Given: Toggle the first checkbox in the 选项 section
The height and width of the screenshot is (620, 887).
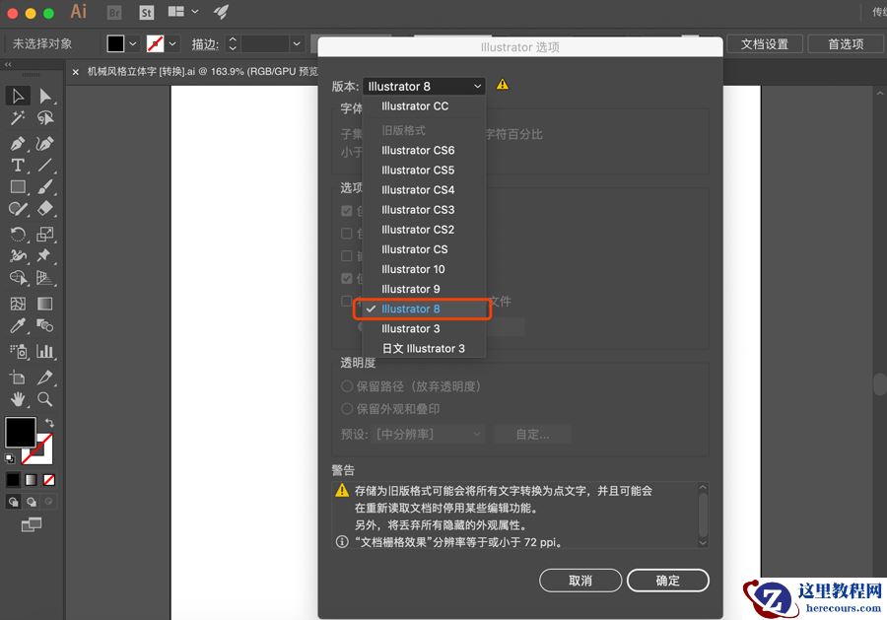Looking at the screenshot, I should pyautogui.click(x=347, y=210).
